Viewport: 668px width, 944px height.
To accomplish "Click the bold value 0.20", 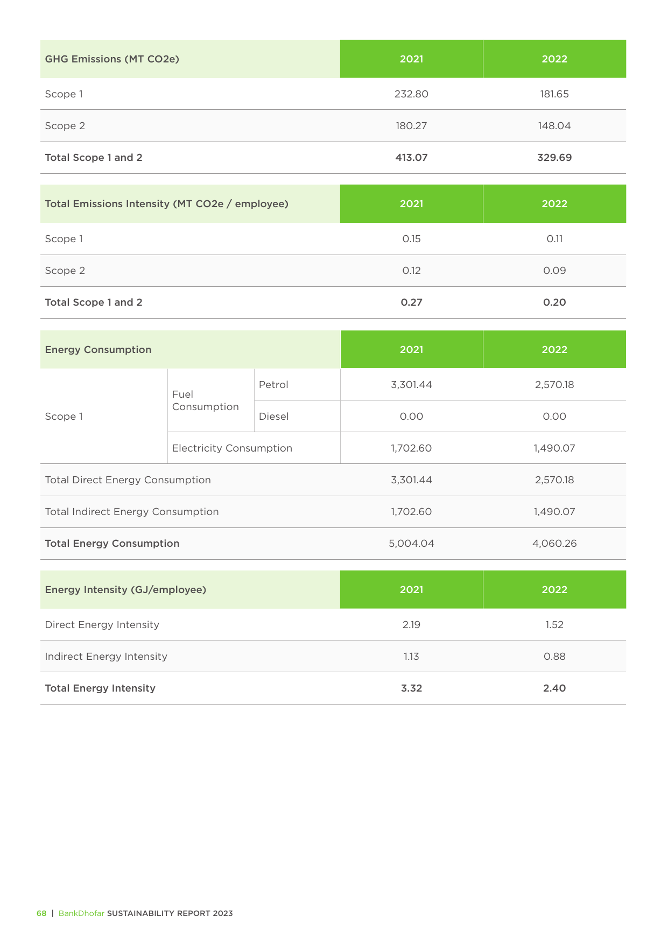I will [x=554, y=302].
